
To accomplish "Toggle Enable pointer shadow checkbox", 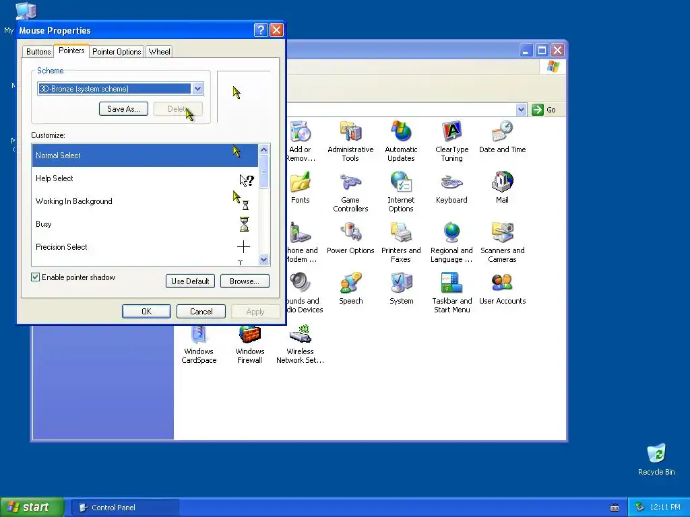I will coord(35,277).
